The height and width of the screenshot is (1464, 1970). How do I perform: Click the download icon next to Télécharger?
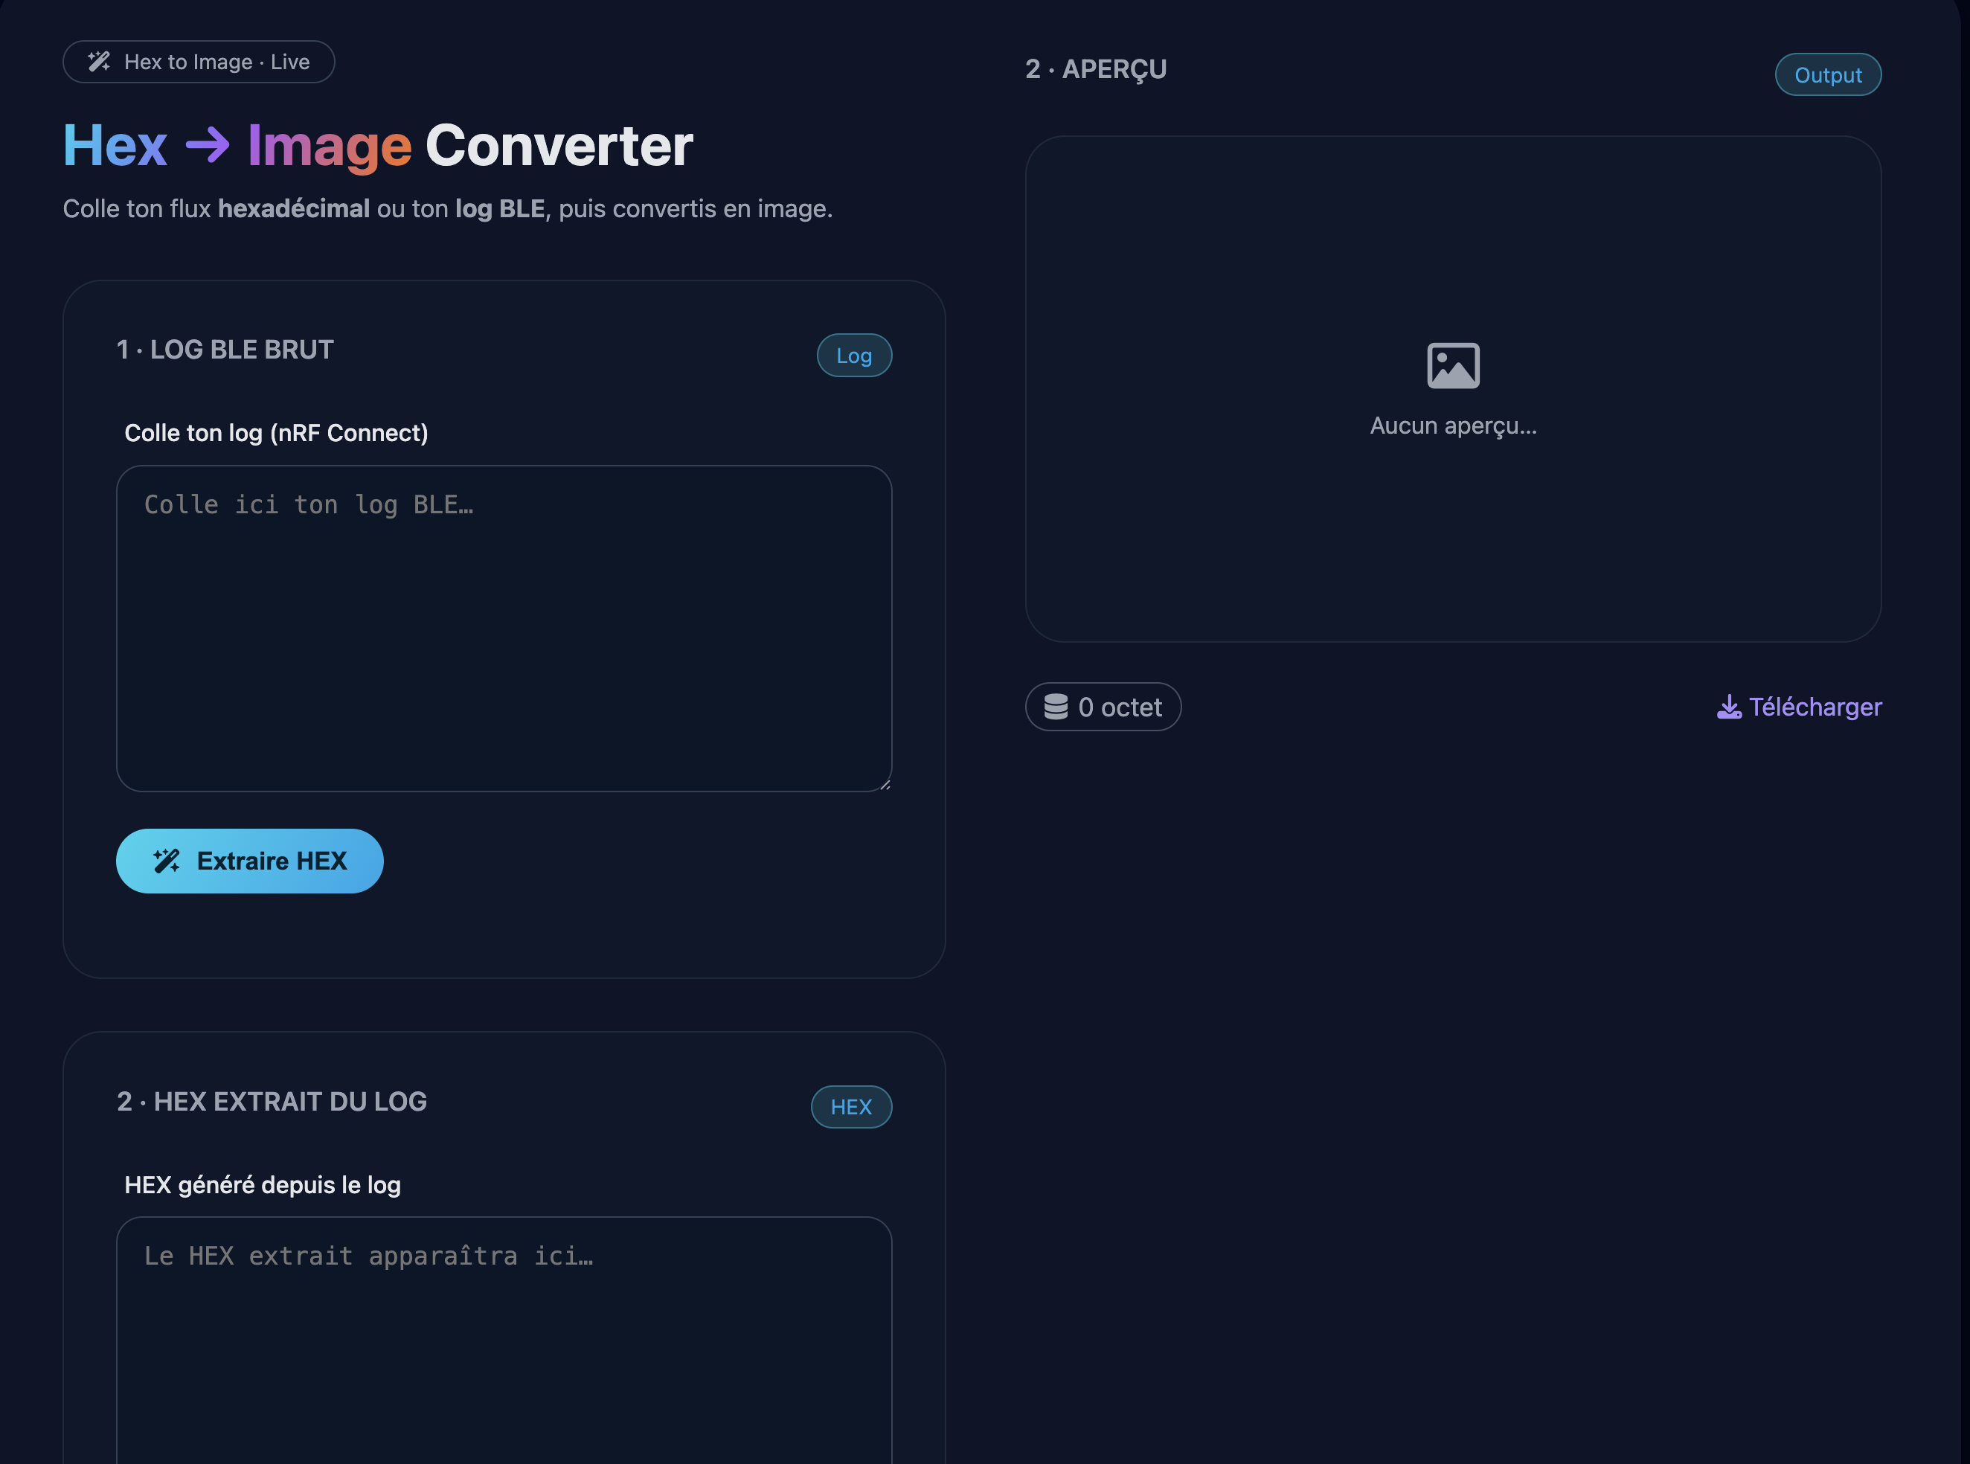pos(1728,707)
